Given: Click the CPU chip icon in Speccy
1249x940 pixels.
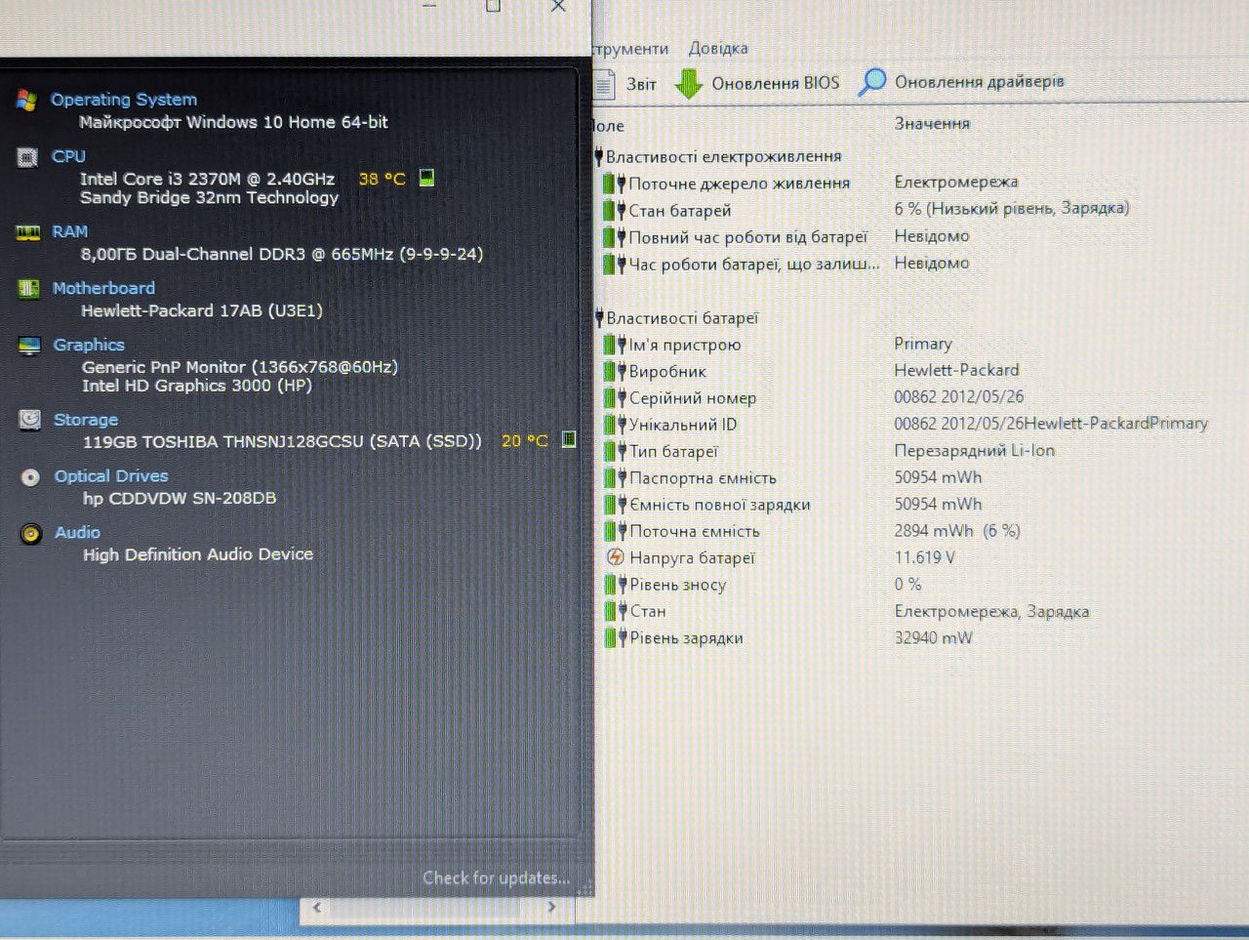Looking at the screenshot, I should (x=27, y=157).
